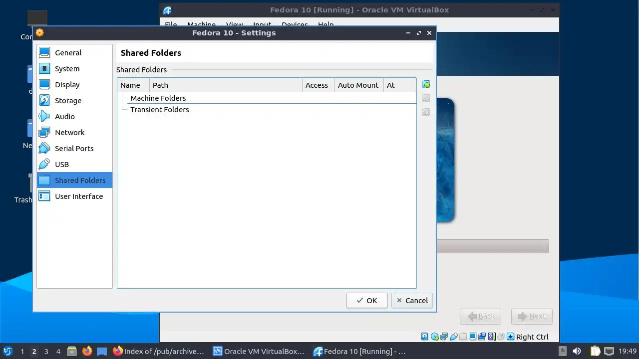Click the keyboard capture arrow icon
The image size is (639, 359).
[x=510, y=337]
